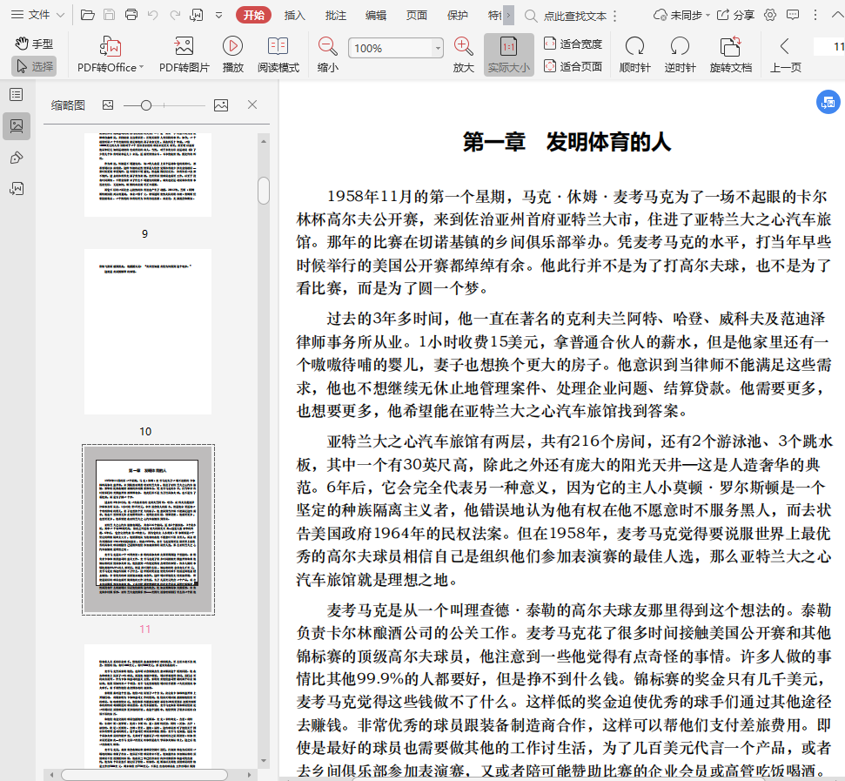The height and width of the screenshot is (781, 845).
Task: Toggle 实际大小 actual size view
Action: click(x=508, y=54)
